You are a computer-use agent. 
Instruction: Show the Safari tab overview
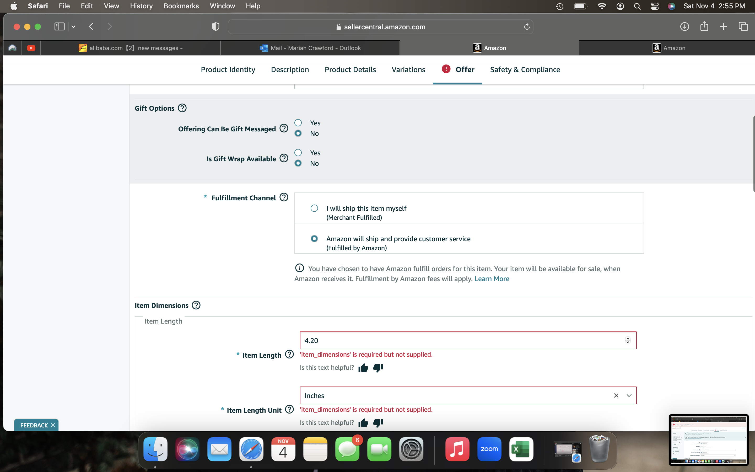coord(743,26)
